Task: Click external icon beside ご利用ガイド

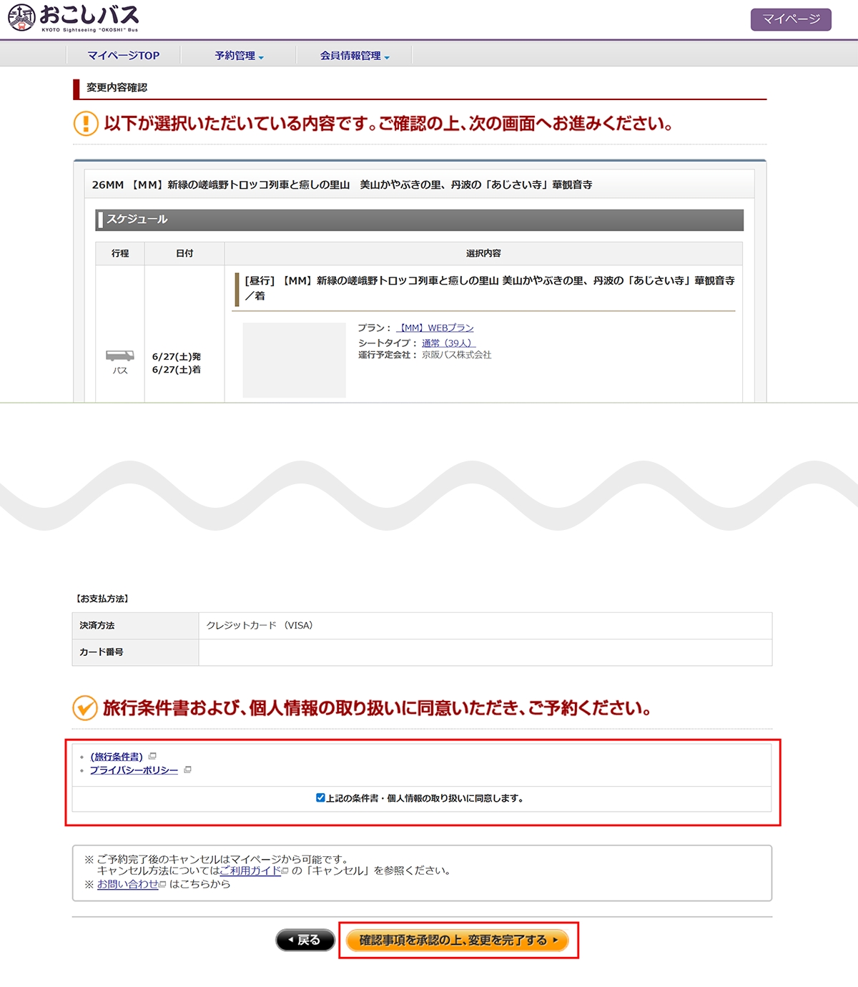Action: pyautogui.click(x=285, y=871)
